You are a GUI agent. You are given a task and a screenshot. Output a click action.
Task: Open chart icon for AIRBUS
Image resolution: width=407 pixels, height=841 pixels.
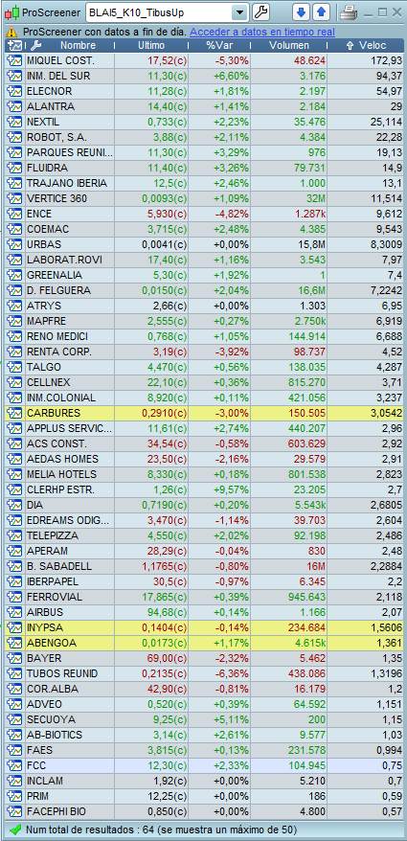tap(13, 612)
